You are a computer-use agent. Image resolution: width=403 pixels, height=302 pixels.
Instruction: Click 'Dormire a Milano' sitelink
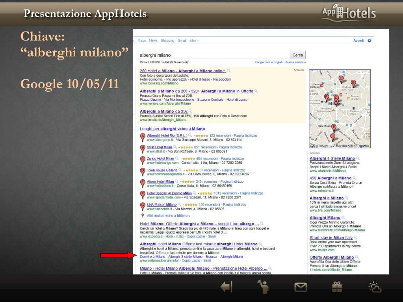click(x=152, y=257)
